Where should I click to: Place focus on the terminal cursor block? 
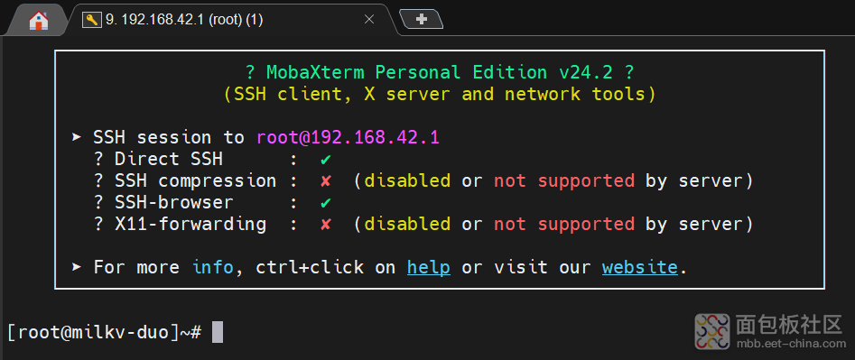pyautogui.click(x=218, y=332)
